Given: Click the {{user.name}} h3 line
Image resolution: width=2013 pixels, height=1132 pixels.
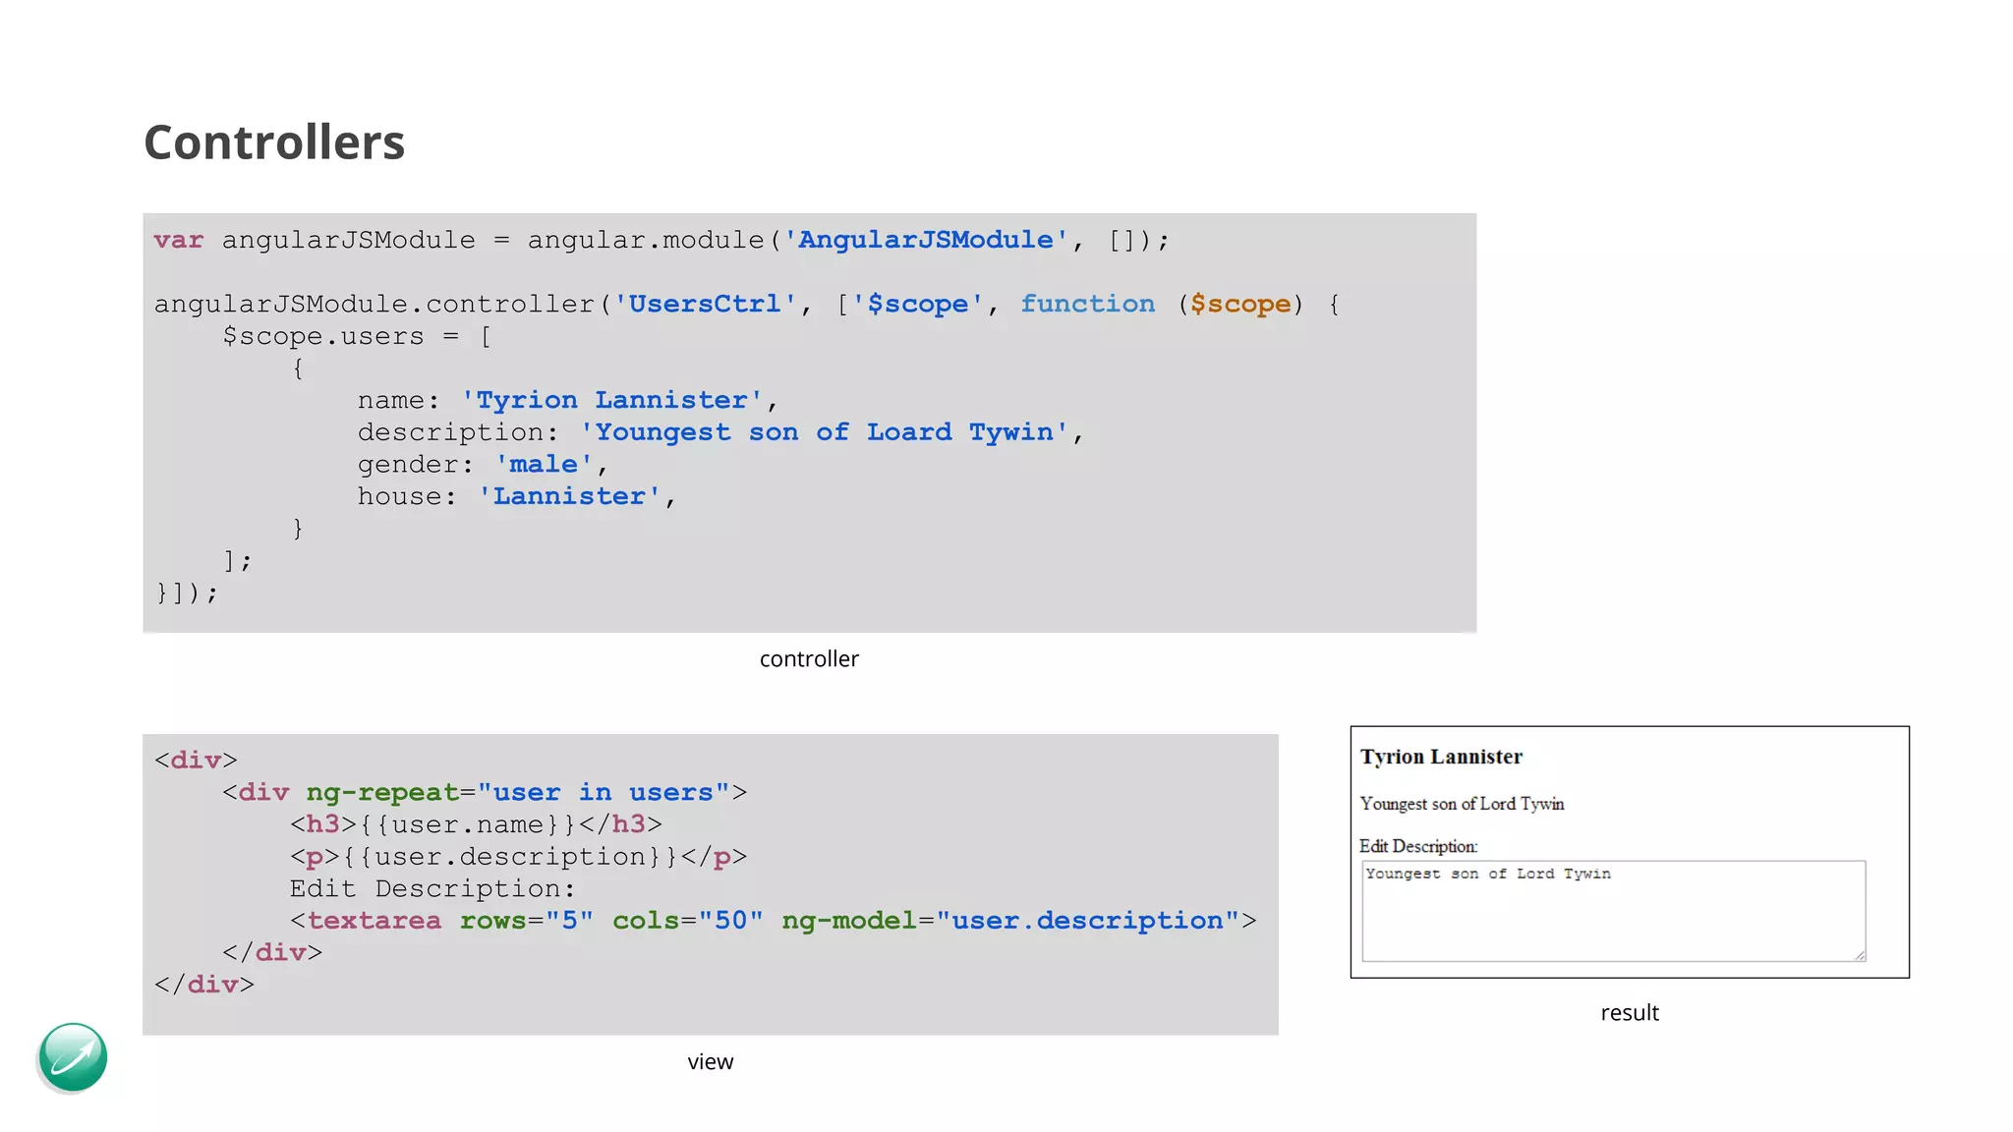Looking at the screenshot, I should [476, 823].
